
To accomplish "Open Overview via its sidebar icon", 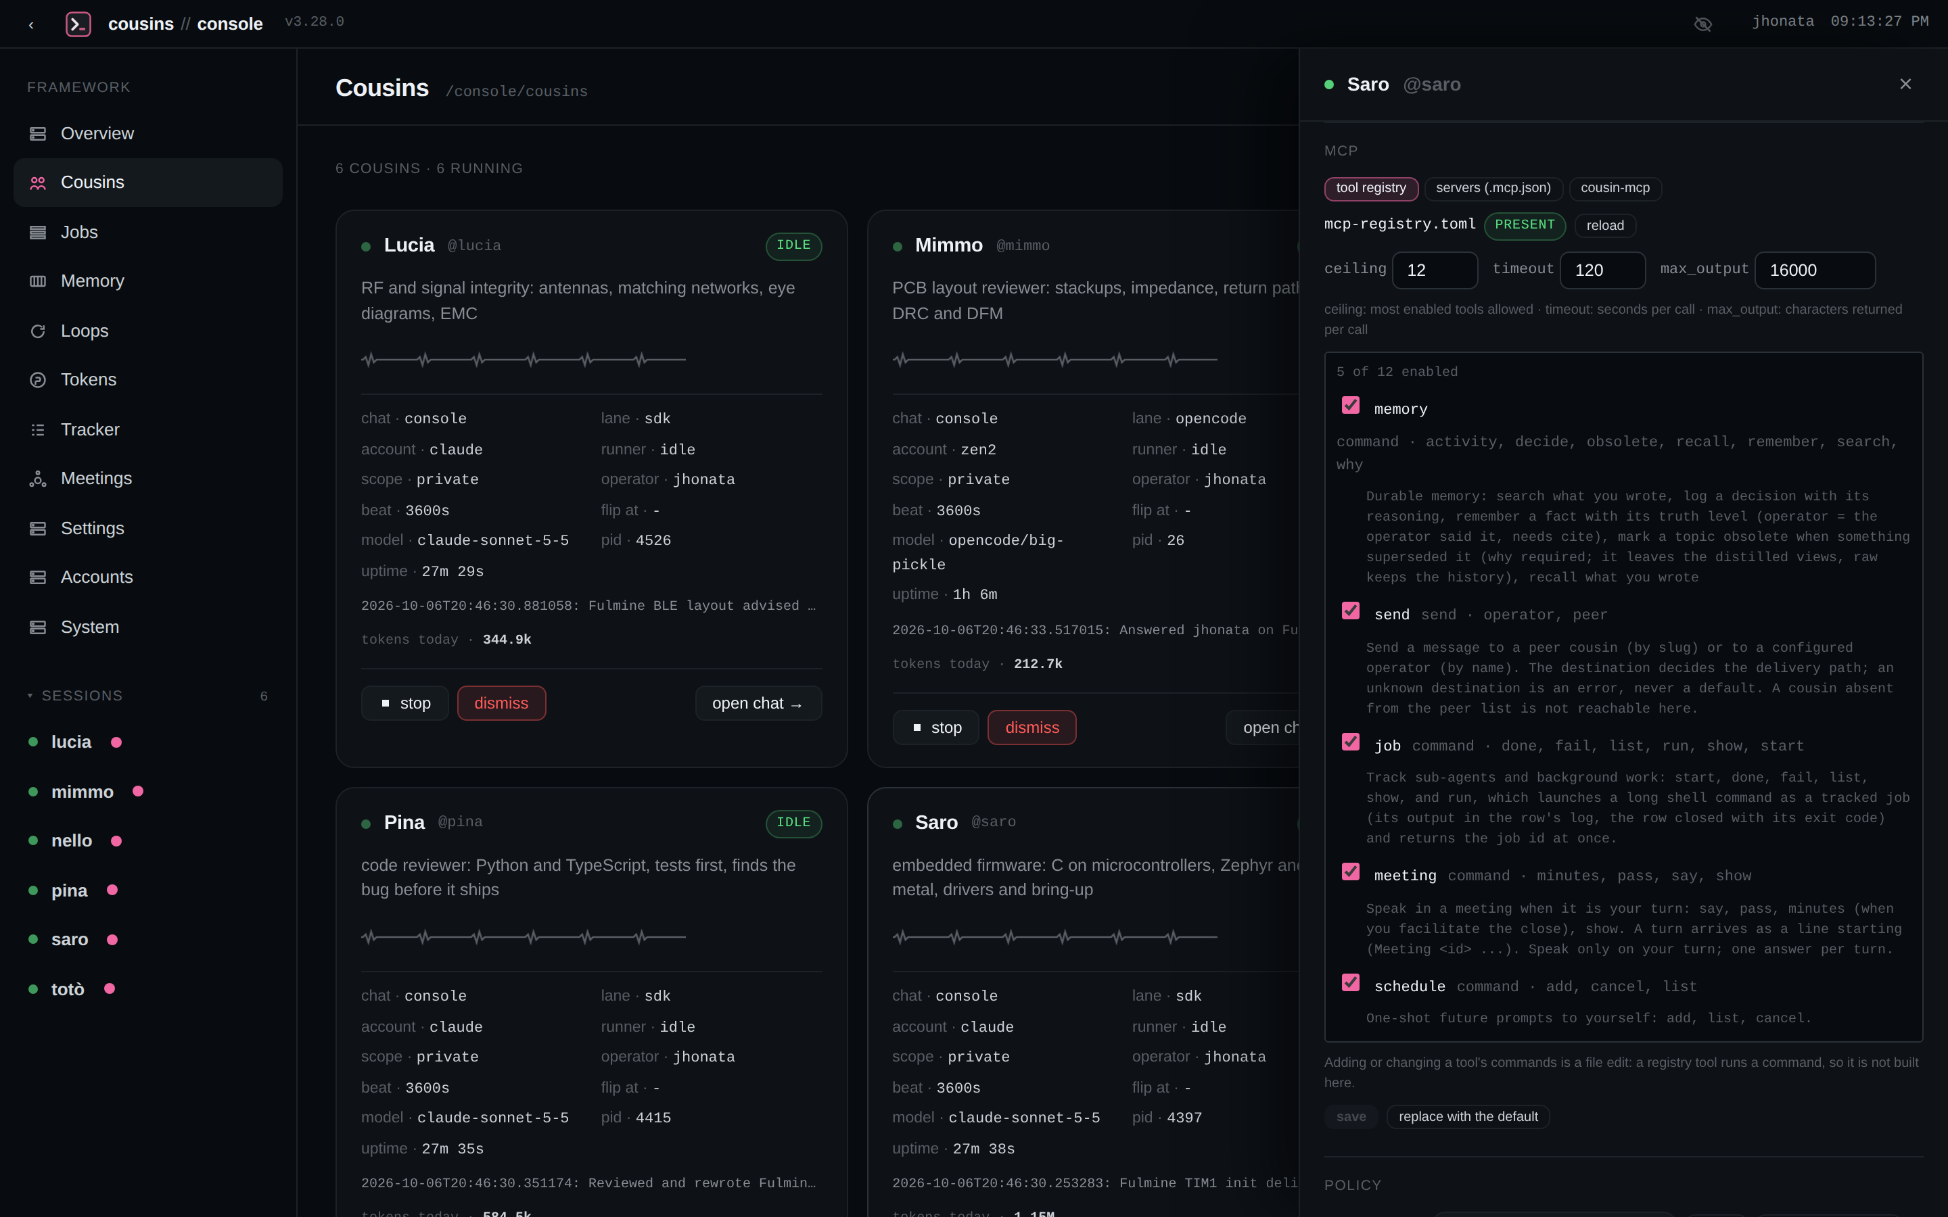I will (38, 134).
